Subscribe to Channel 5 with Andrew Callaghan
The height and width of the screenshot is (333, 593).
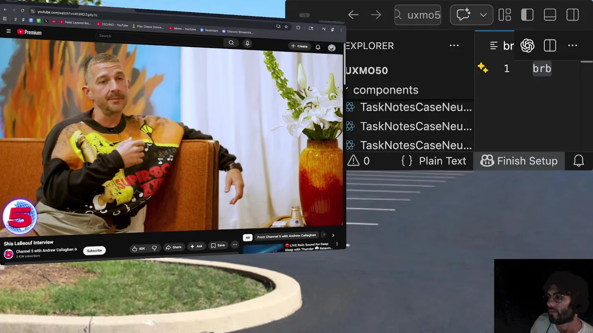coord(94,251)
